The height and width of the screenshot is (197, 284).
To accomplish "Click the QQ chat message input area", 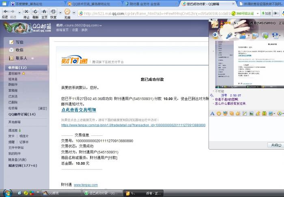I will 246,128.
